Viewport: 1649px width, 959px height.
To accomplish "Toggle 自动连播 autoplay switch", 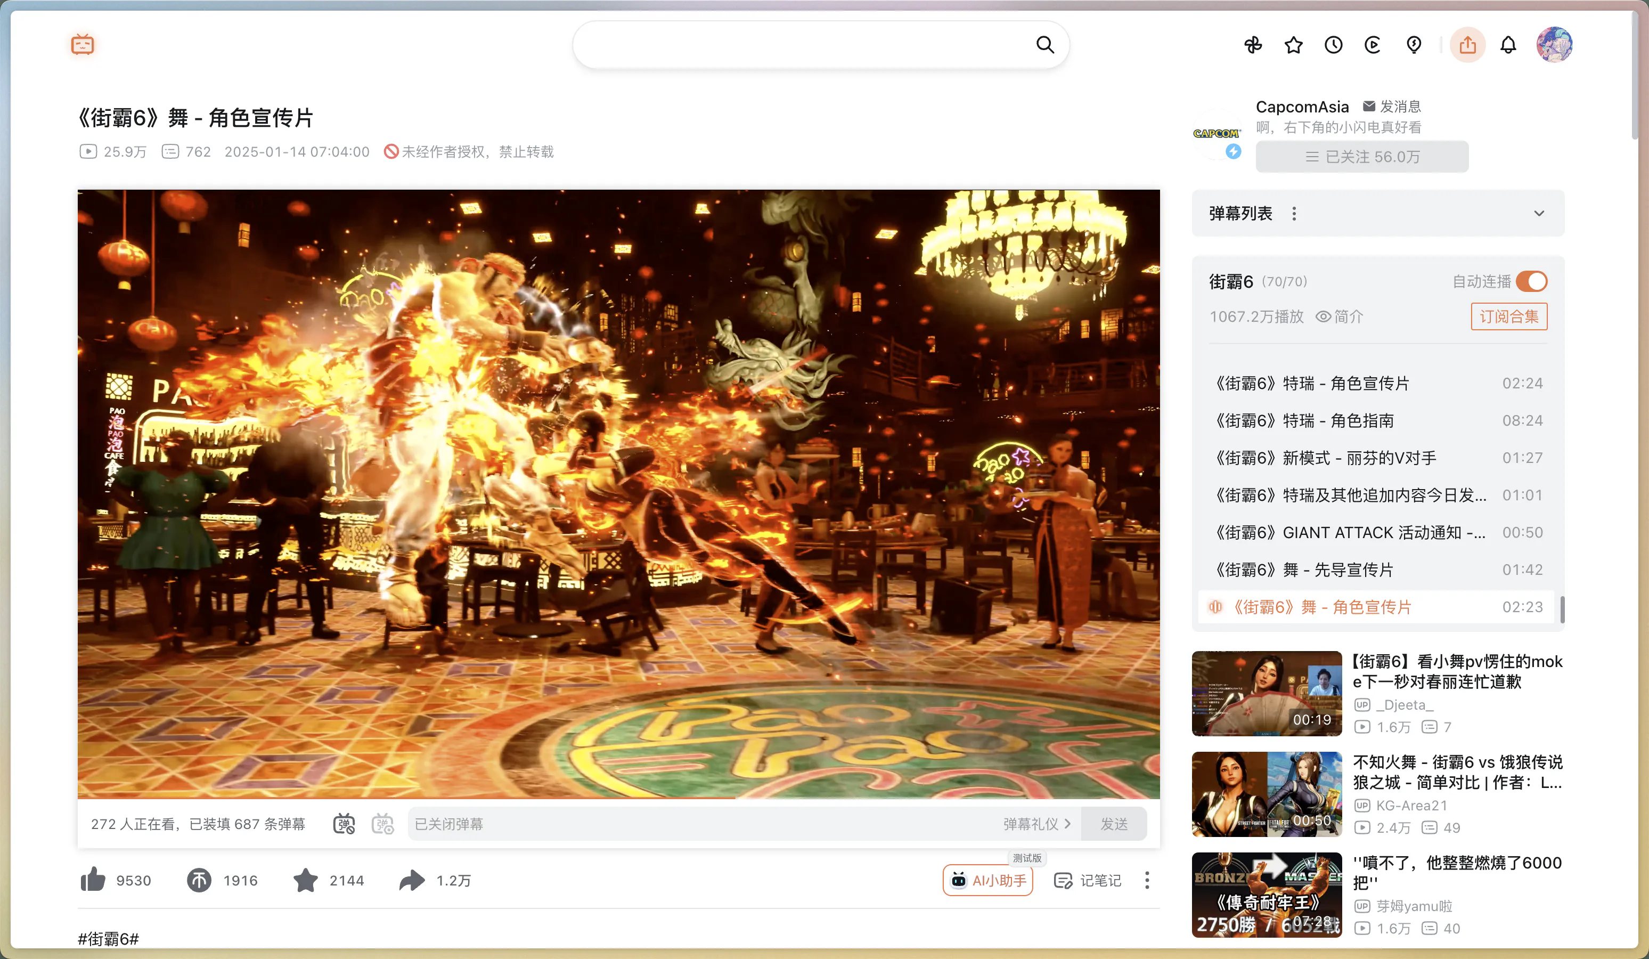I will [x=1531, y=281].
